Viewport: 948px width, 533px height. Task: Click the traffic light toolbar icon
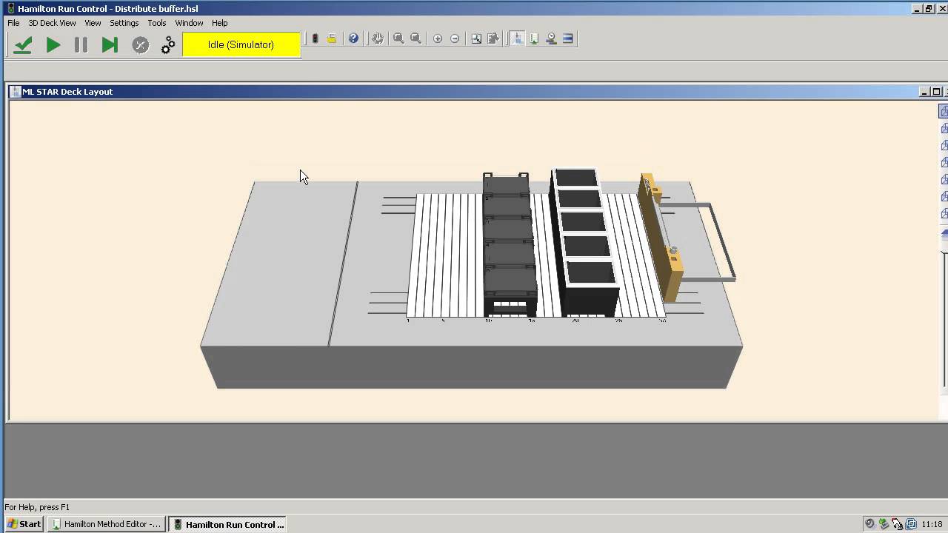point(315,38)
